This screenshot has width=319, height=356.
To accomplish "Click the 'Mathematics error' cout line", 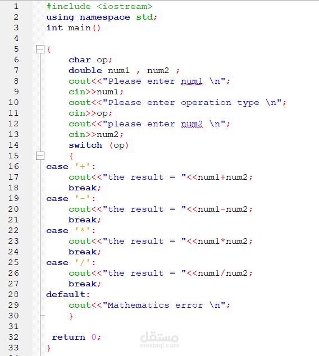I will point(149,305).
